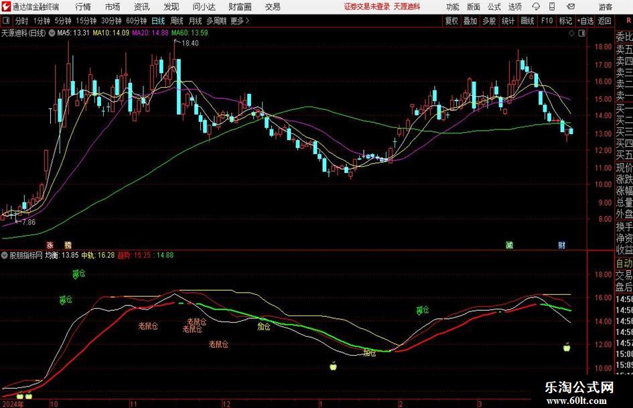The image size is (633, 408).
Task: Open the 公式 menu
Action: click(494, 7)
